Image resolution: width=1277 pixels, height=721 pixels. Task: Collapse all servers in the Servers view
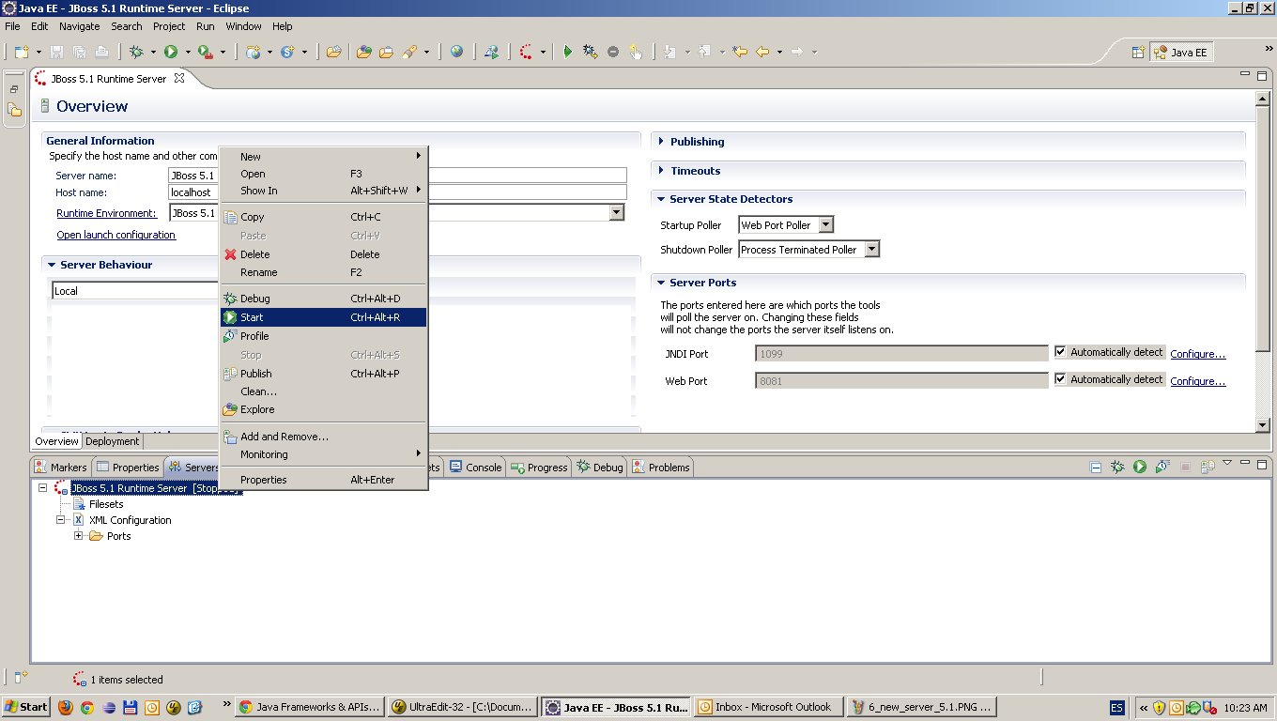tap(1096, 467)
